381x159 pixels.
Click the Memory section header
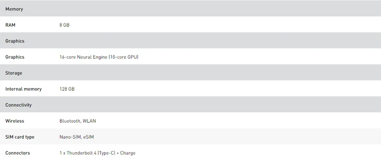coord(14,9)
